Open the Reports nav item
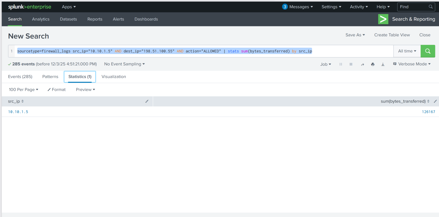439x217 pixels. tap(95, 19)
